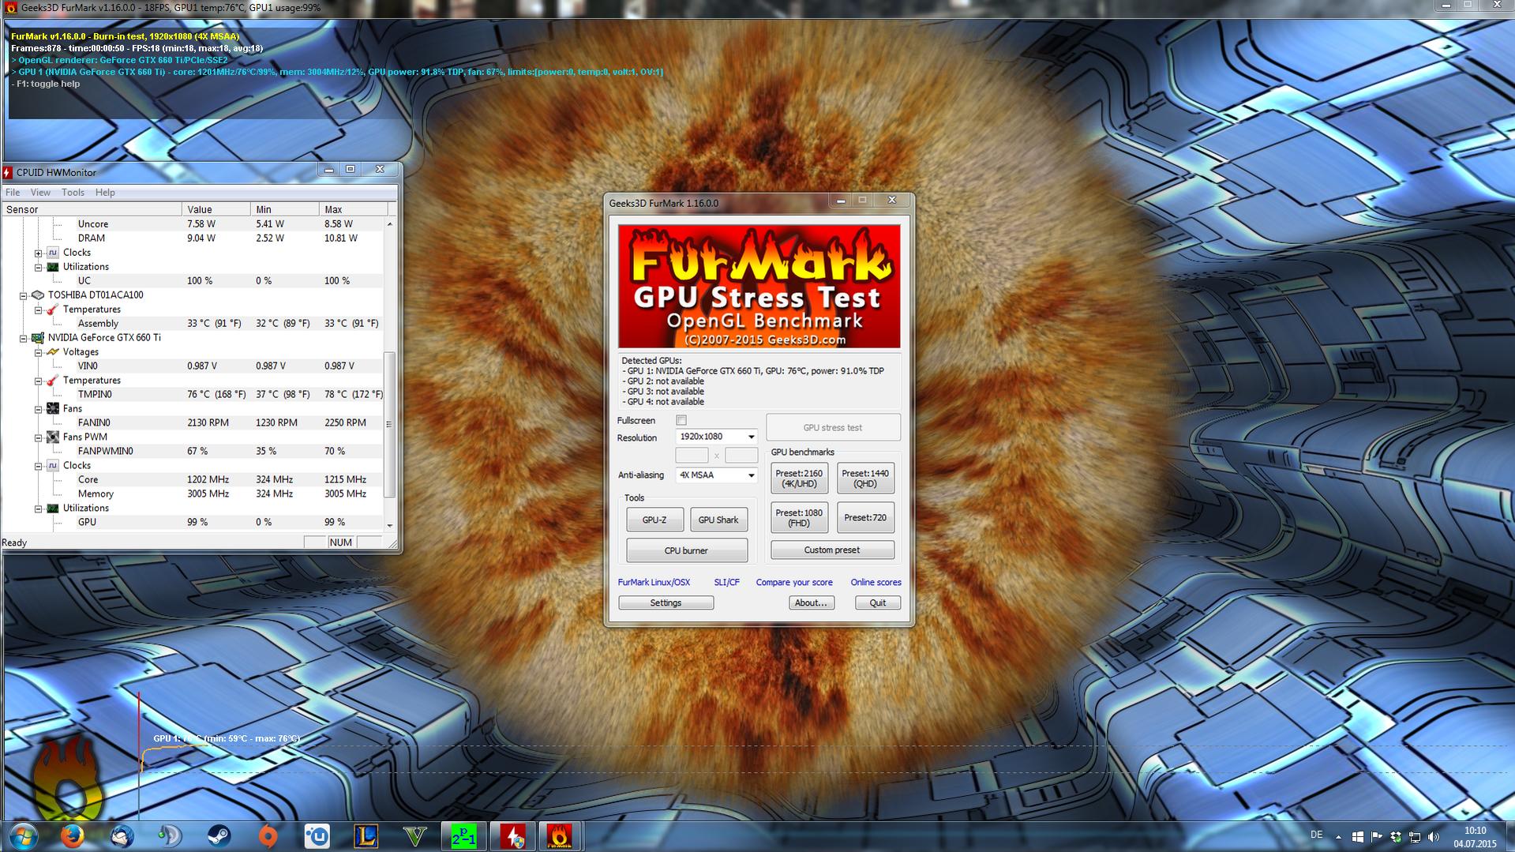Collapse the Fans node above FANIN0
This screenshot has width=1515, height=852.
[x=38, y=409]
